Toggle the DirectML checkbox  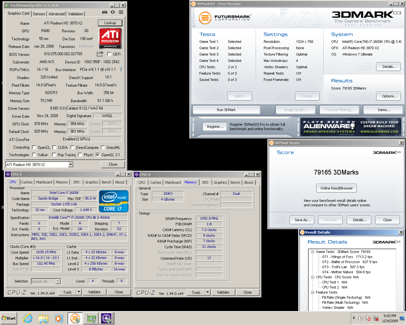(x=103, y=147)
